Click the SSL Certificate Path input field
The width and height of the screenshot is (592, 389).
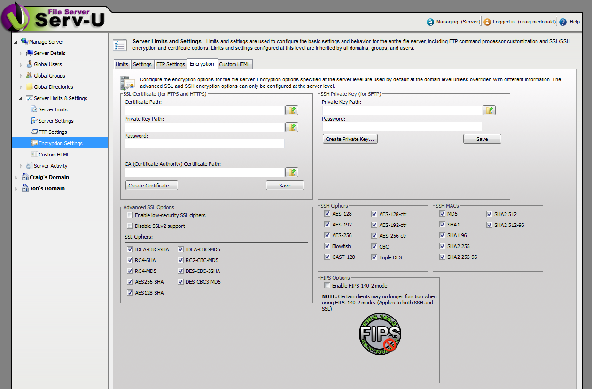point(205,110)
